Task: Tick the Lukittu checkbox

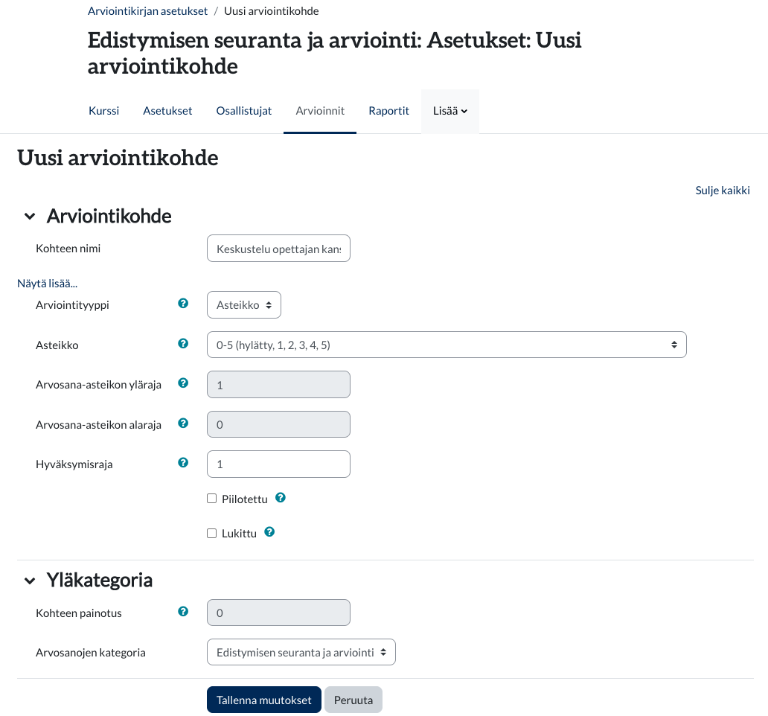Action: (212, 533)
